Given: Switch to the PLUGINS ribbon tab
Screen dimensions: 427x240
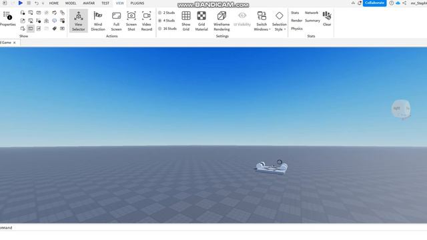Looking at the screenshot, I should click(137, 3).
